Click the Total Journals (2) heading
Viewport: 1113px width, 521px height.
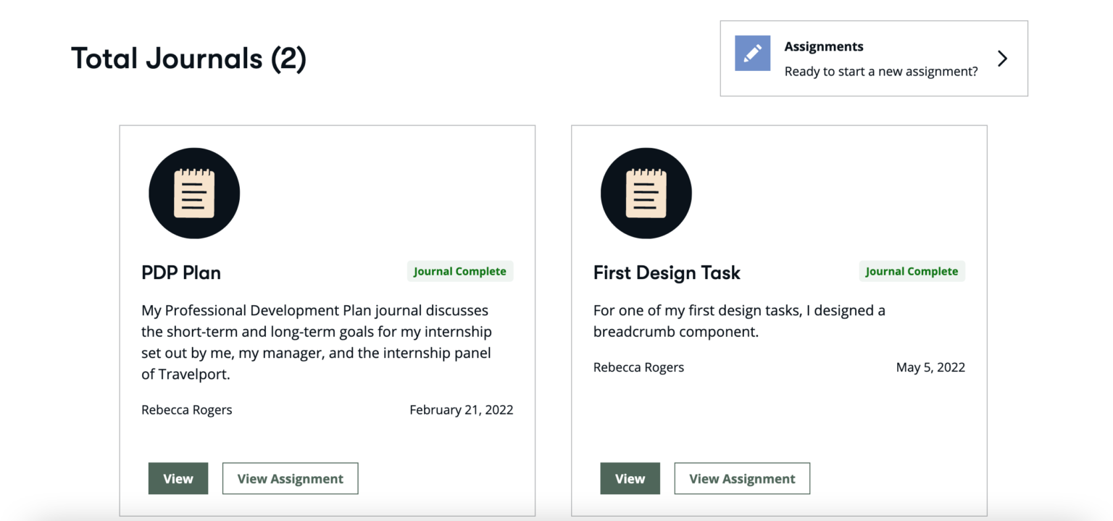point(188,59)
